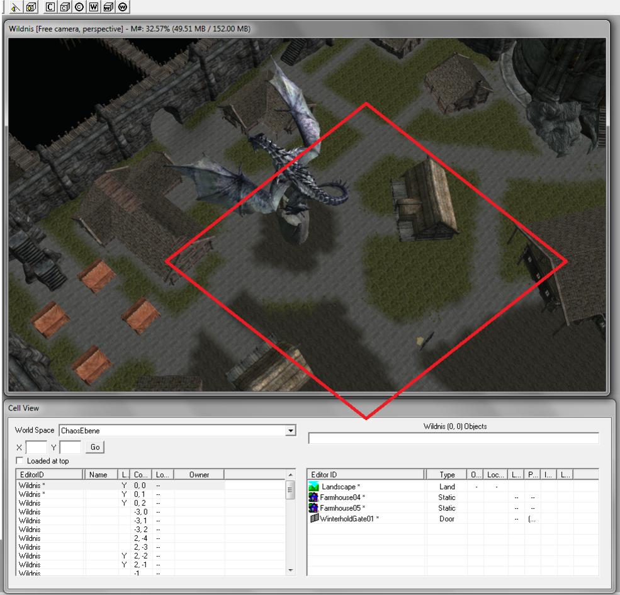Click the X coordinate input field
620x595 pixels.
[x=36, y=447]
